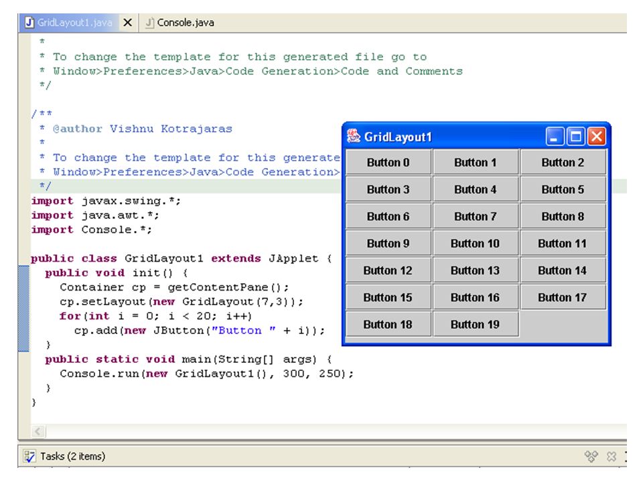This screenshot has height=482, width=643.
Task: Place cursor on "public void init()" line
Action: click(x=117, y=273)
